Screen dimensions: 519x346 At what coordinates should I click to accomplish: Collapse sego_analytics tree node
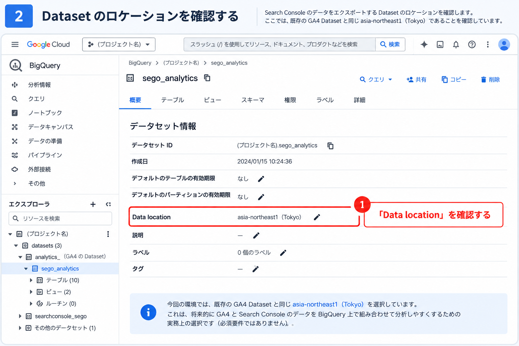(x=26, y=269)
